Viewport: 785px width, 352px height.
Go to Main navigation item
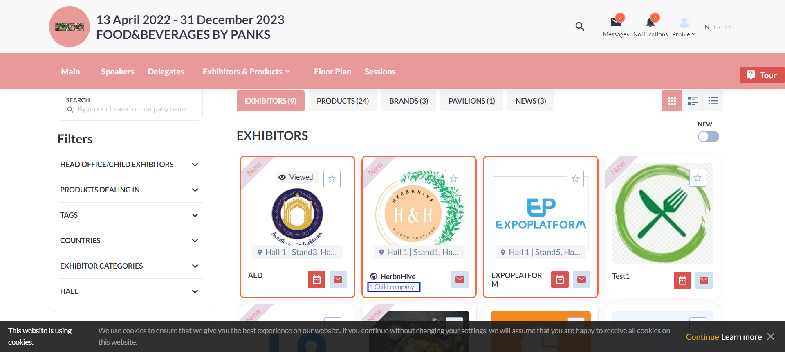pos(70,72)
